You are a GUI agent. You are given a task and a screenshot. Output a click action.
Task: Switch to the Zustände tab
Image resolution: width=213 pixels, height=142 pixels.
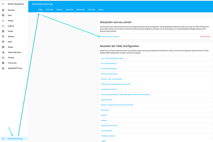pyautogui.click(x=49, y=10)
